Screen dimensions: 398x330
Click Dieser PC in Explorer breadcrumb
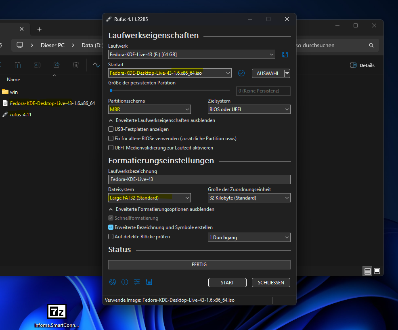tap(52, 46)
